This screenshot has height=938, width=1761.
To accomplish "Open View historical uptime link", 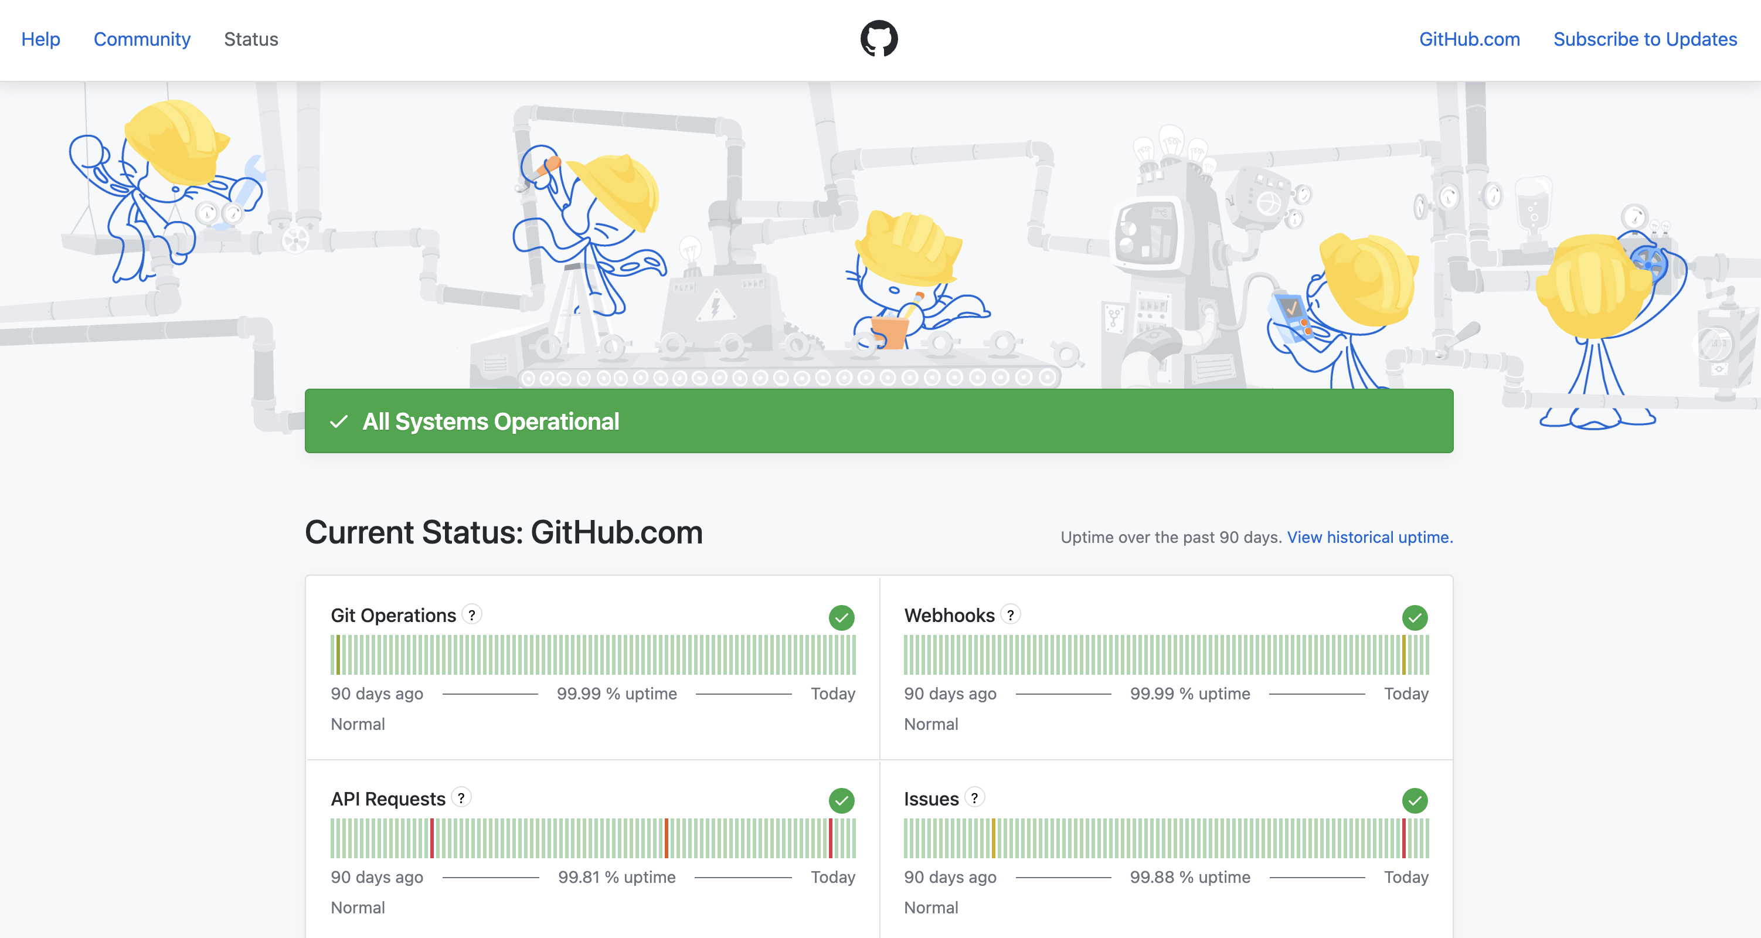I will point(1370,538).
